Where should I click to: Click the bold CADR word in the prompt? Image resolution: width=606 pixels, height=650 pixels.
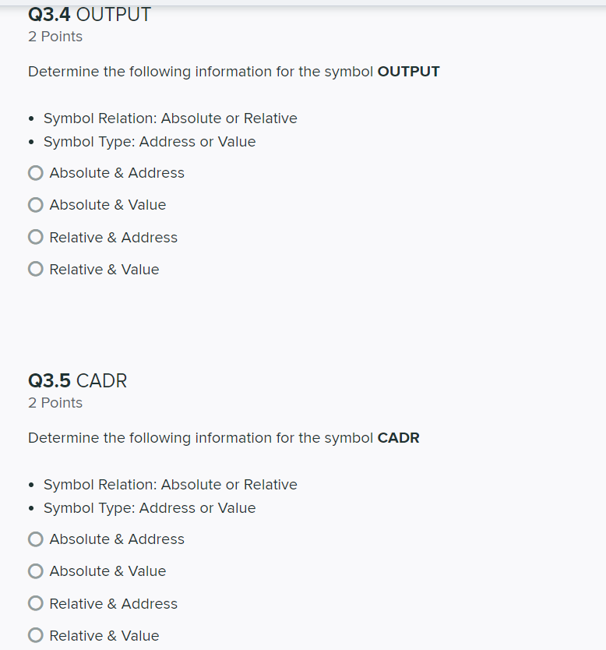(399, 438)
